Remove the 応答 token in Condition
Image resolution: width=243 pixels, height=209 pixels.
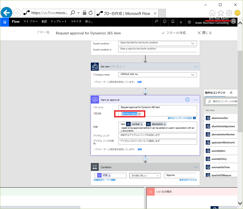(x=109, y=176)
